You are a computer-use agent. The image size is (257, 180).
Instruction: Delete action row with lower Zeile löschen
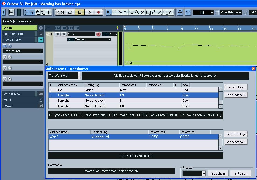[x=235, y=142]
